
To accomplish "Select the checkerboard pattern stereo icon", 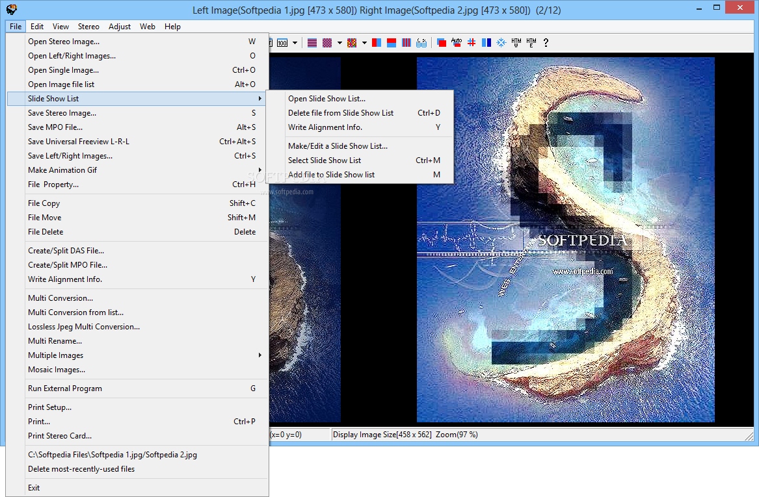I will coord(327,42).
